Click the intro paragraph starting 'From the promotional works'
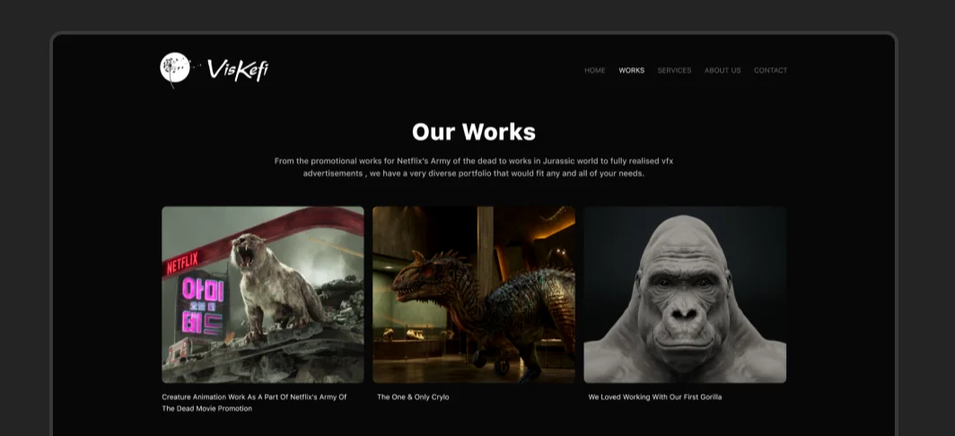Screen dimensions: 955x436 coord(474,167)
